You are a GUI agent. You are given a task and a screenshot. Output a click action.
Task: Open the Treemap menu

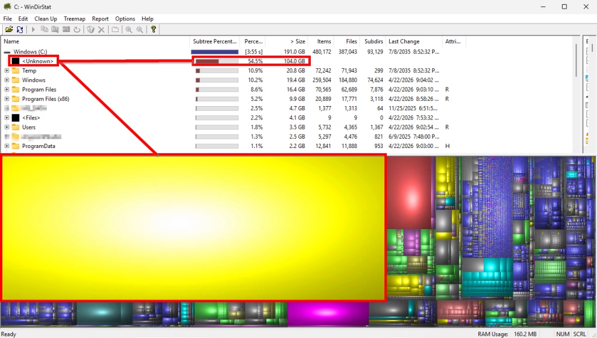(x=74, y=19)
